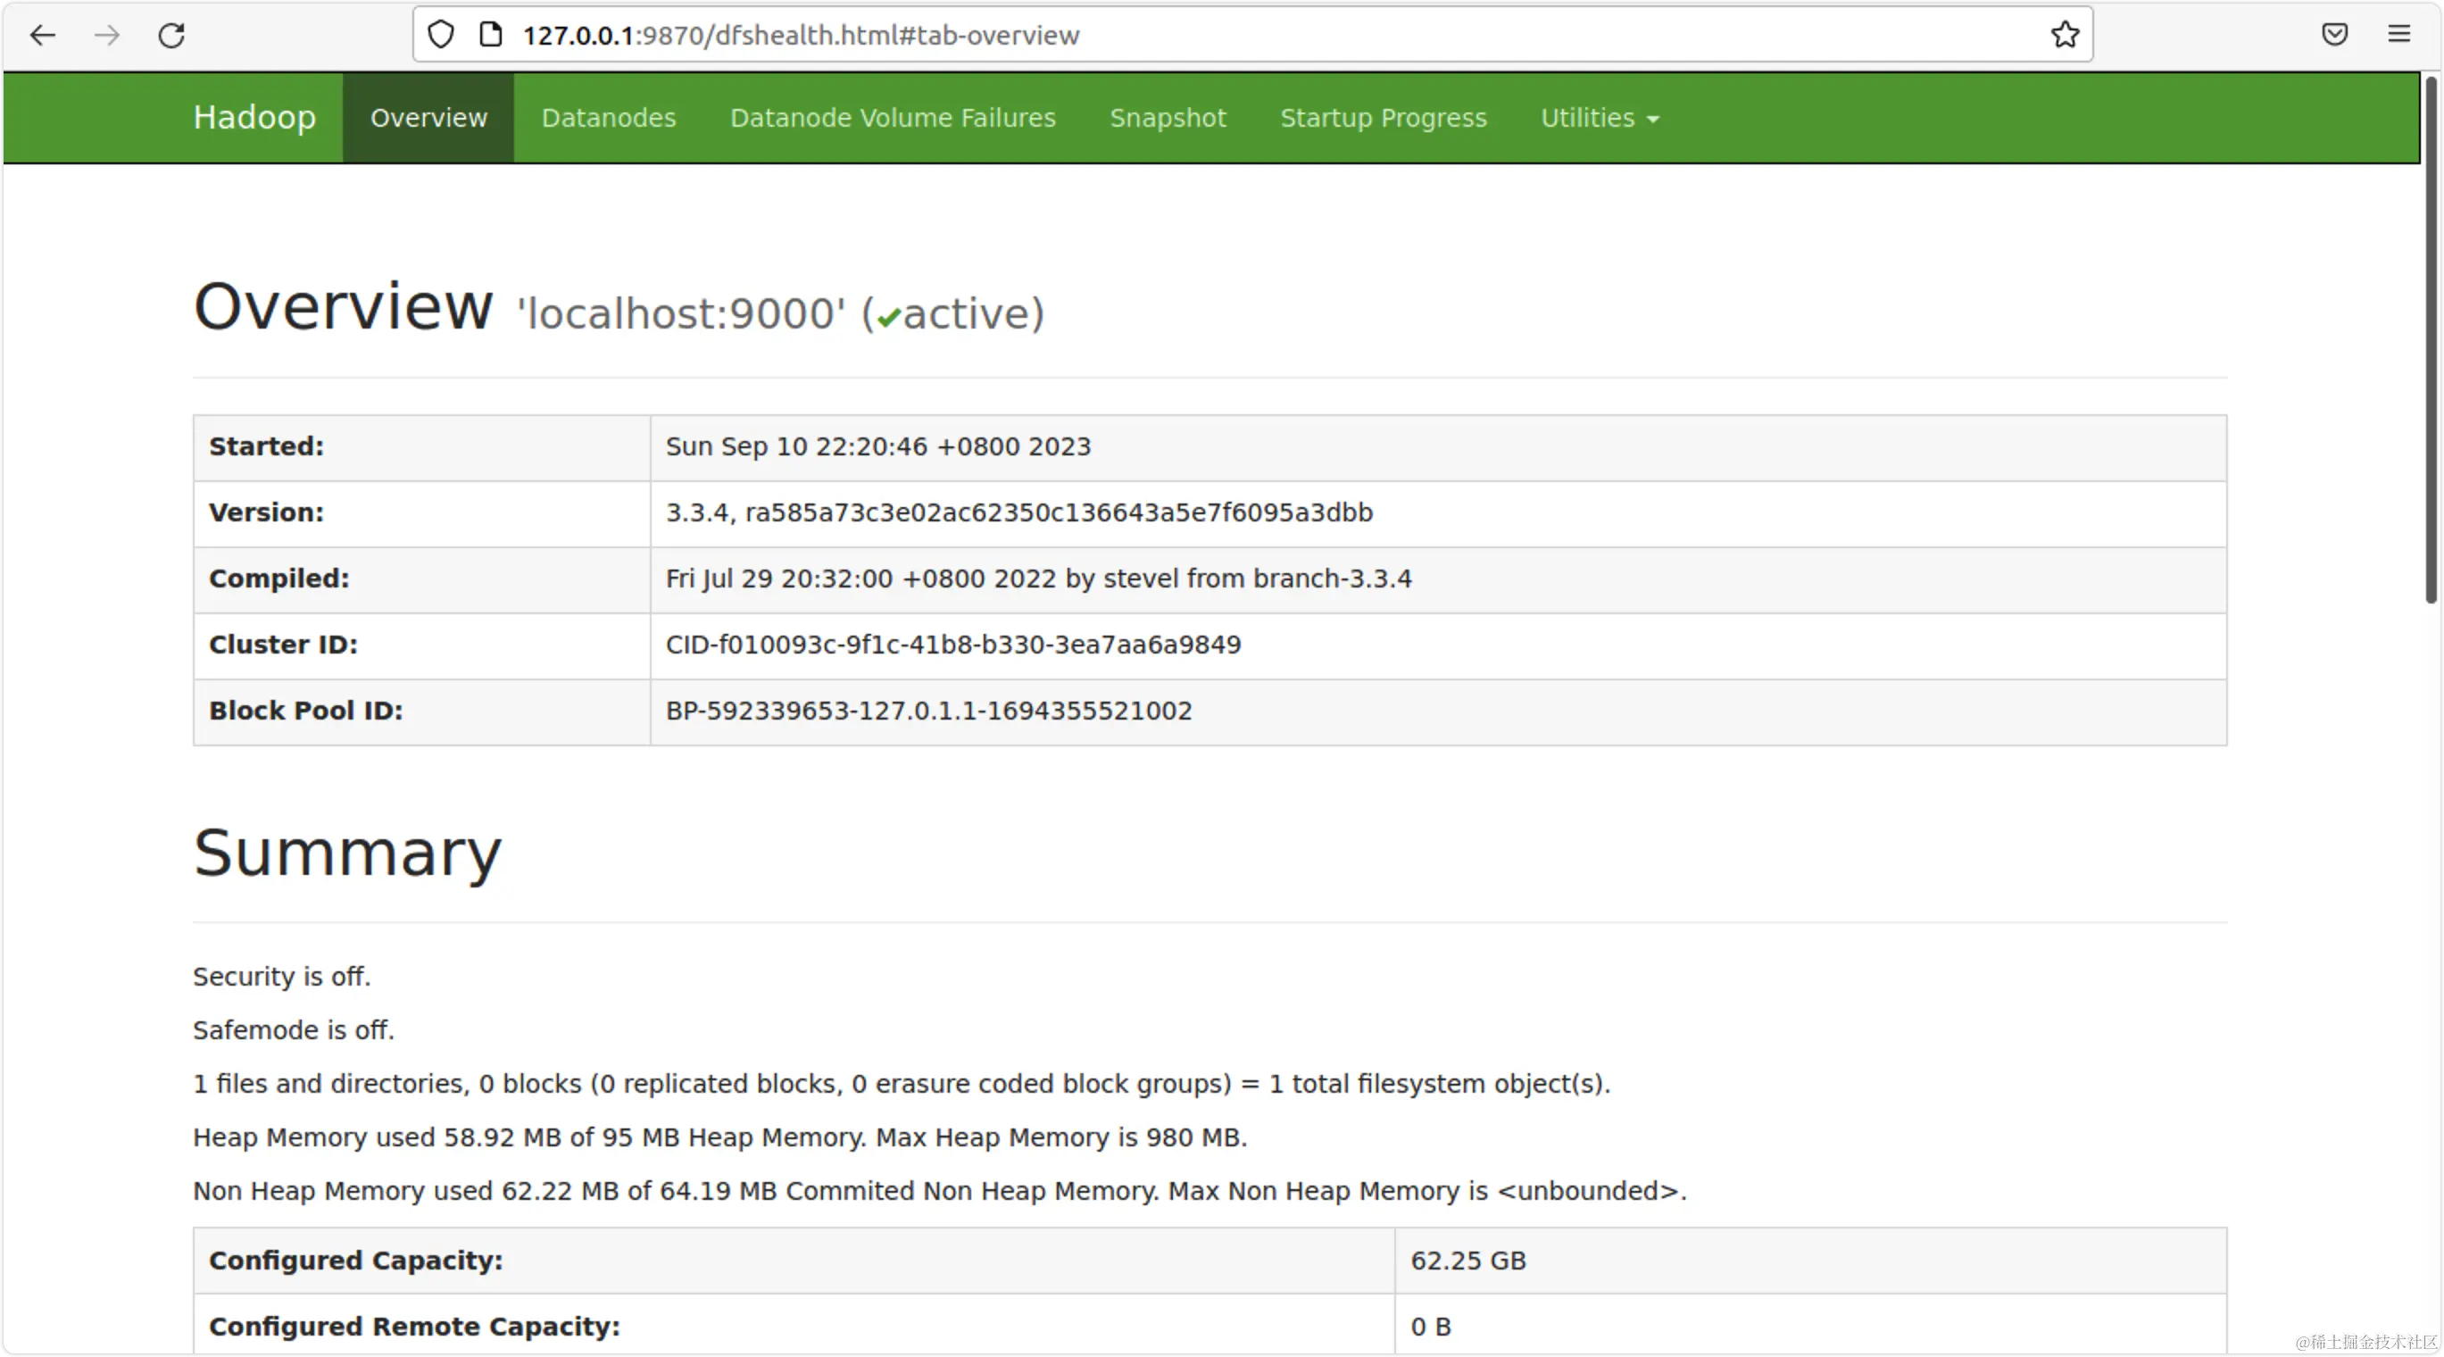Click the page info document icon
Viewport: 2444px width, 1357px height.
pos(491,35)
